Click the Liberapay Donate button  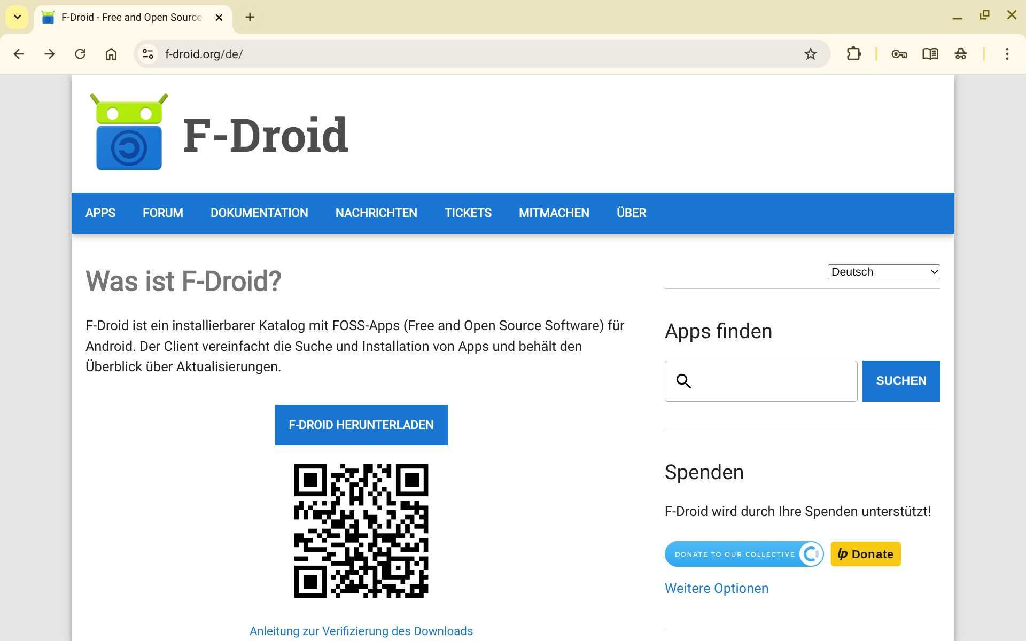(x=865, y=554)
